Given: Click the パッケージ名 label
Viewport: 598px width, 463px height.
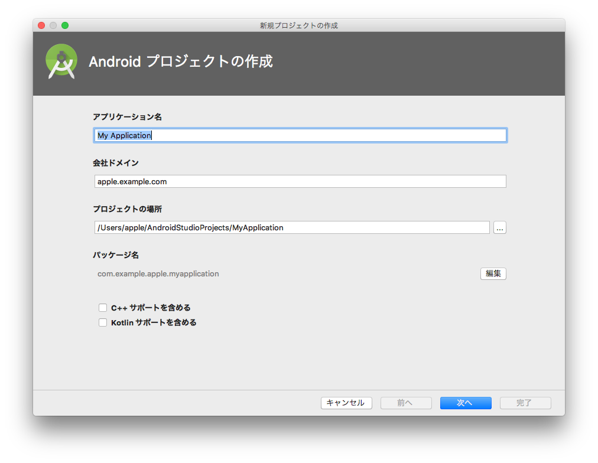Looking at the screenshot, I should coord(116,255).
